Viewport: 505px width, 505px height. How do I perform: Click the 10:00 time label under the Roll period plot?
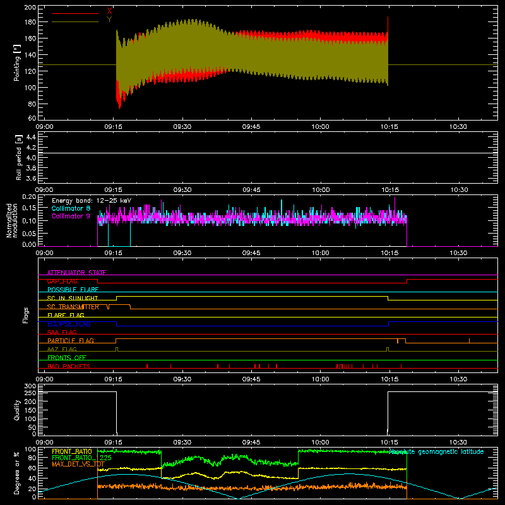pos(321,190)
